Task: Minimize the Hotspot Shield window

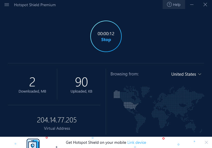Action: click(x=192, y=5)
